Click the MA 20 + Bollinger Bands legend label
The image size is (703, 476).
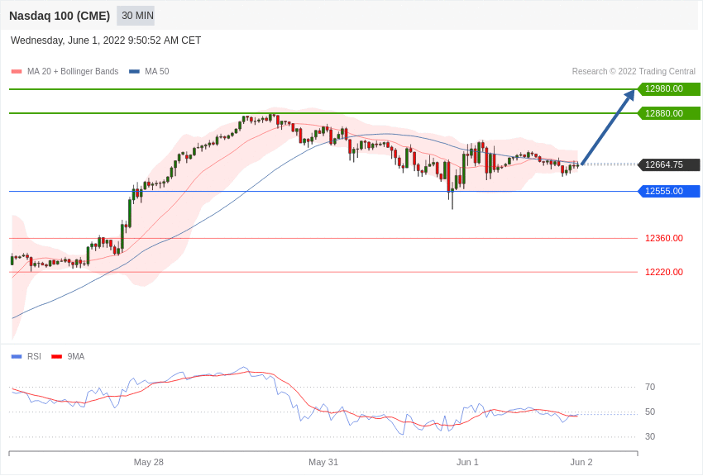point(73,72)
